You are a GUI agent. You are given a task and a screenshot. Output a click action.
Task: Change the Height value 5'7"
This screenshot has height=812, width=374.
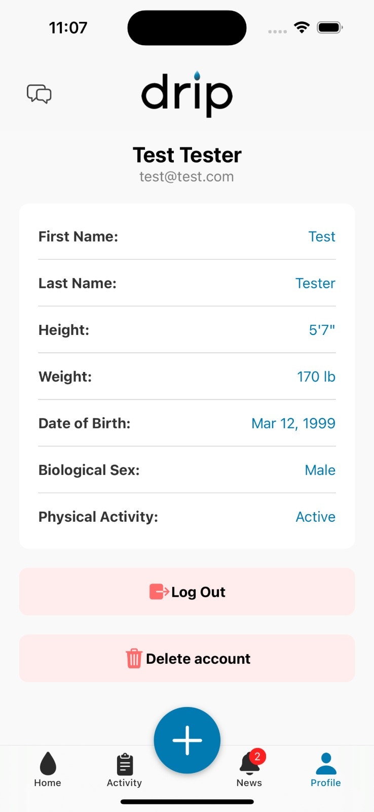[x=322, y=330]
